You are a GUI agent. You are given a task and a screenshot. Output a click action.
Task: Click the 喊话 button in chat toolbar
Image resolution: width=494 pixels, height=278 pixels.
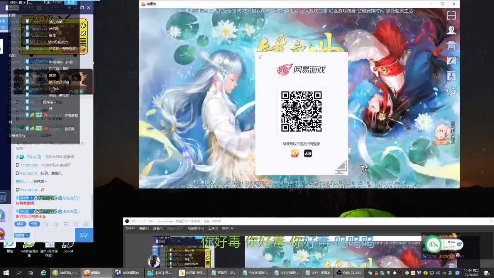click(x=20, y=224)
